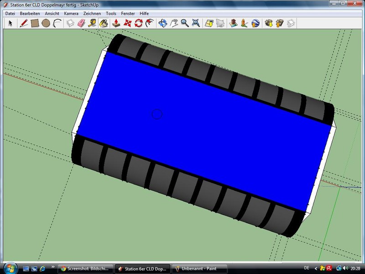Screen dimensions: 365x274
Task: Click the Toggle Terrain icon
Action: point(220,23)
